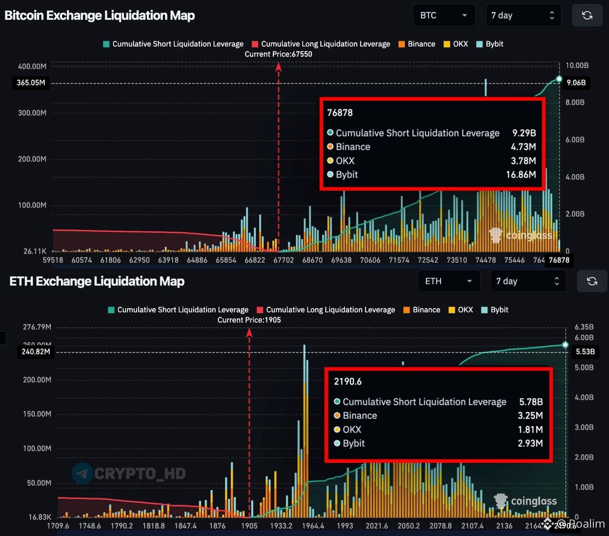Screen dimensions: 609x536
Task: Click the 2190.6 header in ETH tooltip
Action: tap(348, 382)
